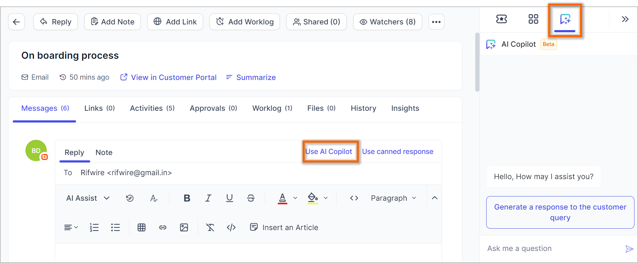The image size is (638, 263).
Task: Open the Approvals (0) tab
Action: pos(213,108)
